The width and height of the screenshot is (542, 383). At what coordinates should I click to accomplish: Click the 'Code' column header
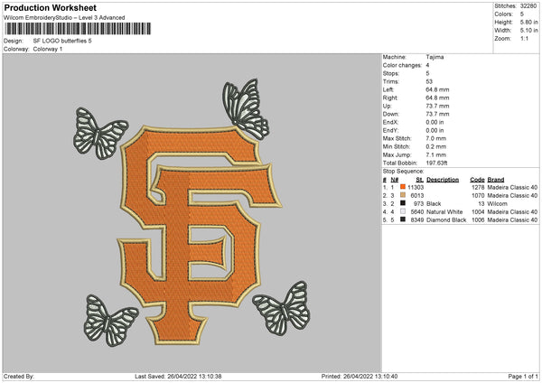tap(477, 180)
